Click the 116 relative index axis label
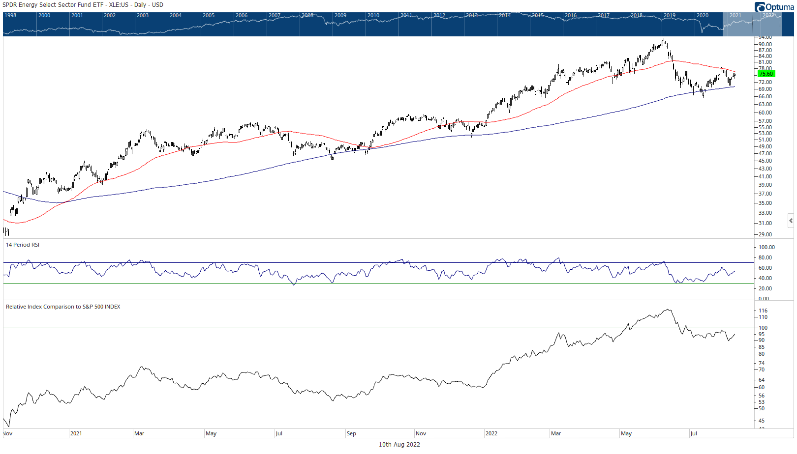 pyautogui.click(x=763, y=311)
